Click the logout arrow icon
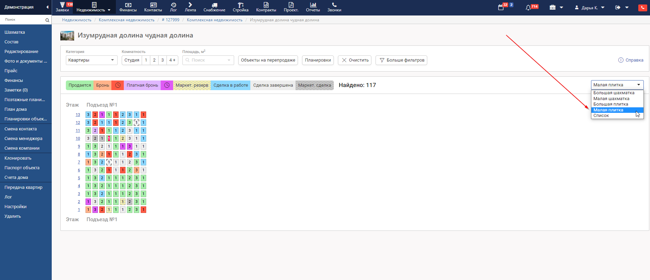Viewport: 650px width, 280px height. (x=618, y=7)
